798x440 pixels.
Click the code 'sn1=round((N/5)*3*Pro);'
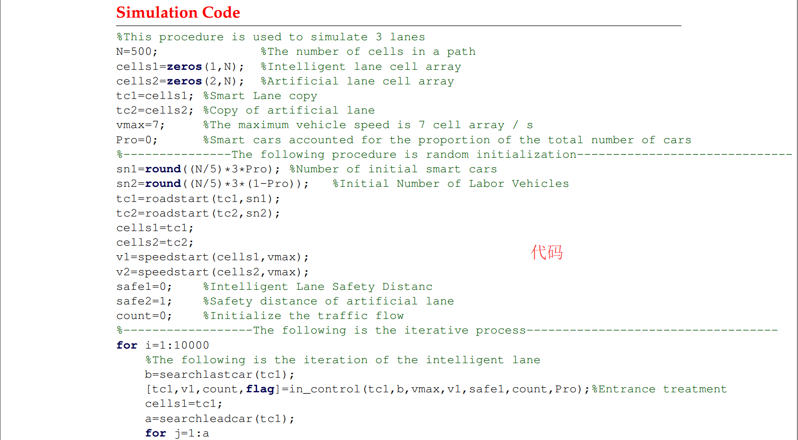pos(198,169)
